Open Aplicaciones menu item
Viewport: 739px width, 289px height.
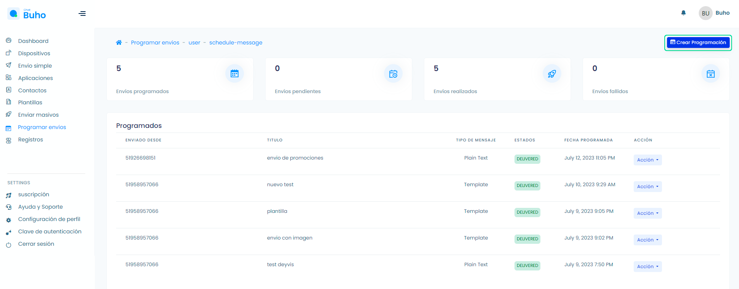point(36,78)
